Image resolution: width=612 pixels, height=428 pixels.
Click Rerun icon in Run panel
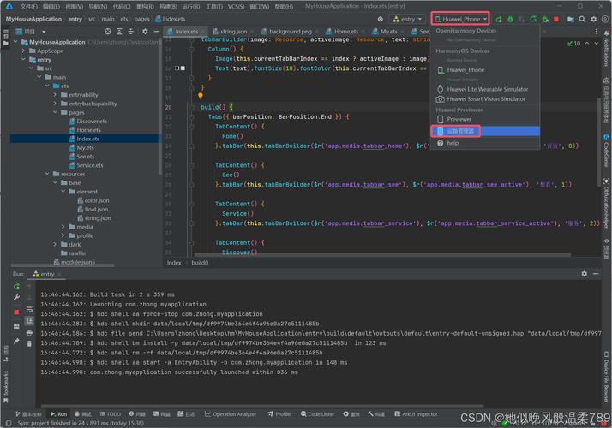[16, 287]
